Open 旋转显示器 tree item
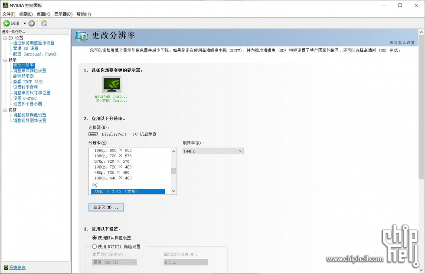 [x=23, y=76]
